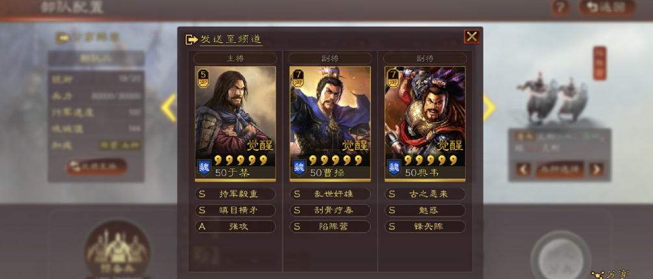The width and height of the screenshot is (653, 279).
Task: Select the 强攻 A-rank skill
Action: tap(235, 226)
